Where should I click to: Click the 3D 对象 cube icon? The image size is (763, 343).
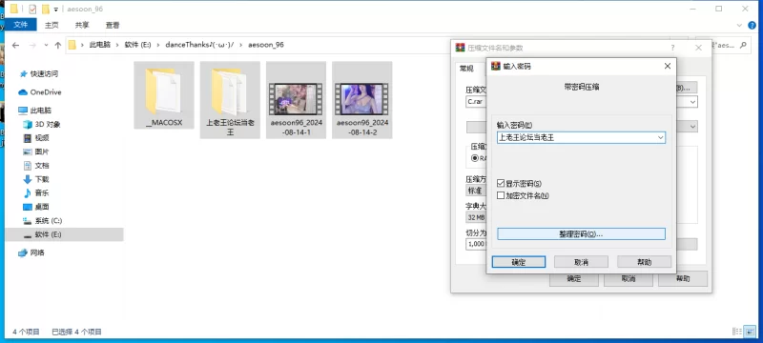(x=28, y=125)
